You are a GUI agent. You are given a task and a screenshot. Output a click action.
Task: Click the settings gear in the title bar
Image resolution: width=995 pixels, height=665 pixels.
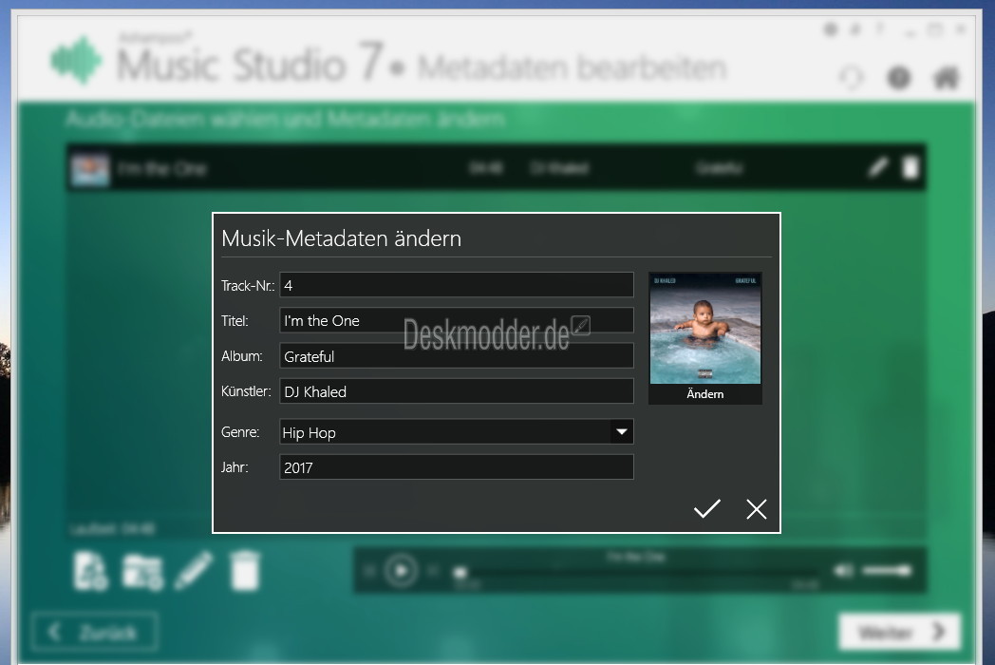[x=830, y=29]
